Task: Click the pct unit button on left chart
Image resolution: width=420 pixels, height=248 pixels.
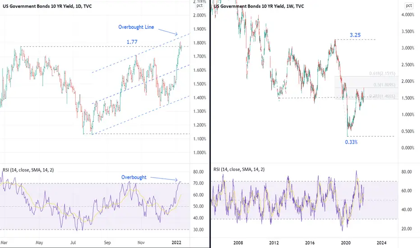Action: click(200, 5)
